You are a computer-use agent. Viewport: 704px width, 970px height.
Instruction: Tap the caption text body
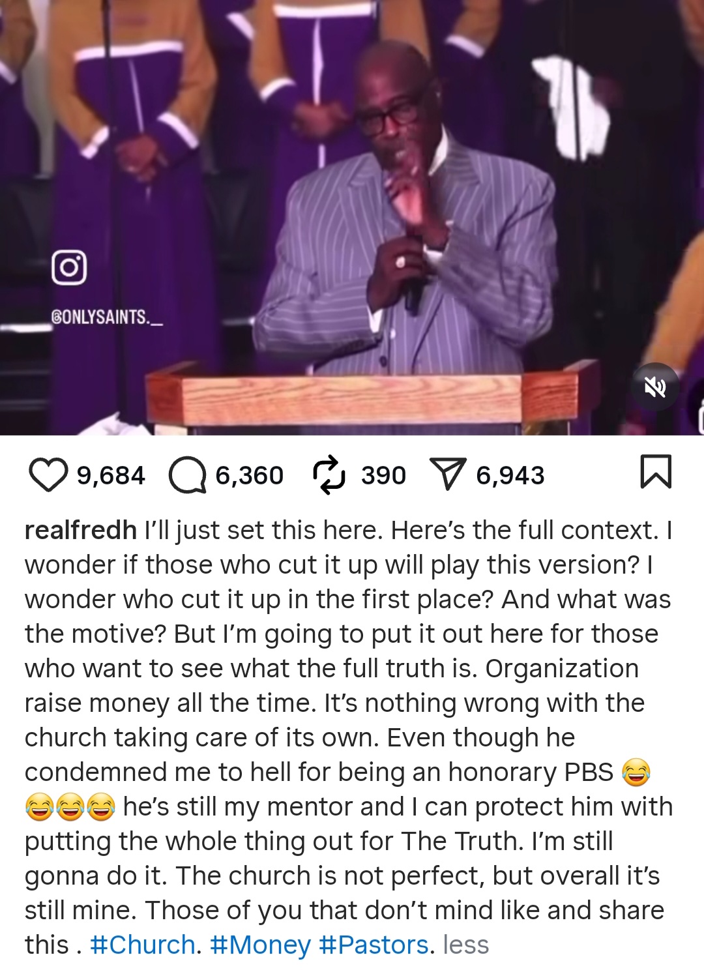(349, 737)
